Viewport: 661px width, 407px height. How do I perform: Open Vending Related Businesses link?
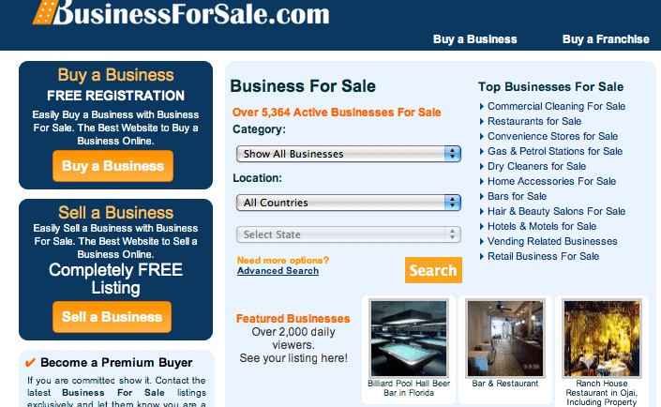coord(552,241)
